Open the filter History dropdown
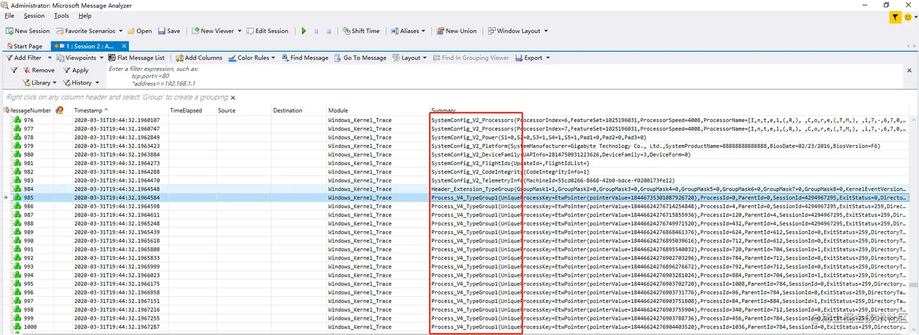919x335 pixels. [x=80, y=83]
